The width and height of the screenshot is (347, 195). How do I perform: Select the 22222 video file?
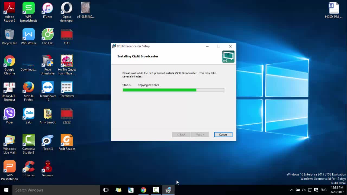tap(67, 116)
